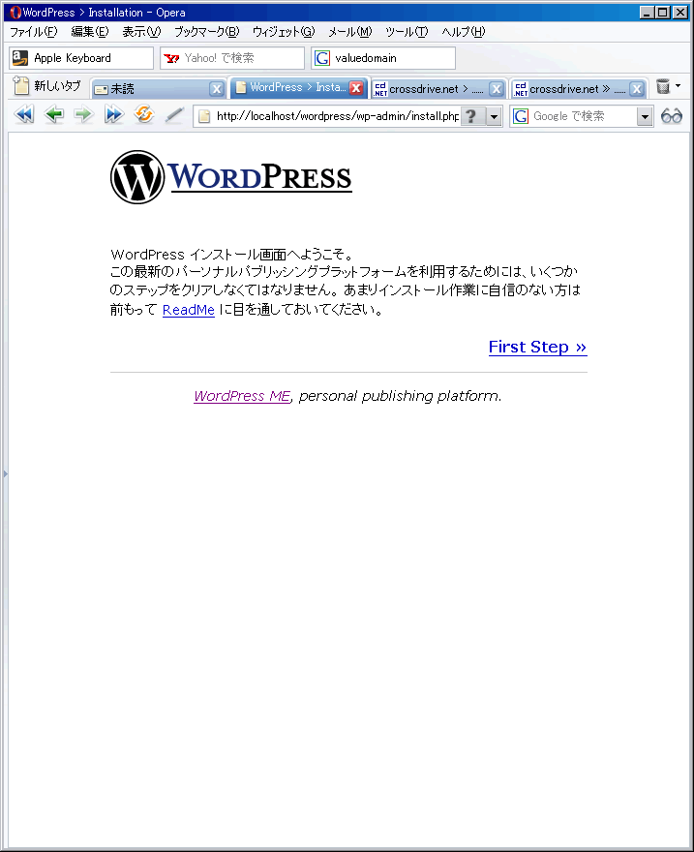Reload the page with the orange refresh icon
The height and width of the screenshot is (852, 694).
pyautogui.click(x=144, y=114)
